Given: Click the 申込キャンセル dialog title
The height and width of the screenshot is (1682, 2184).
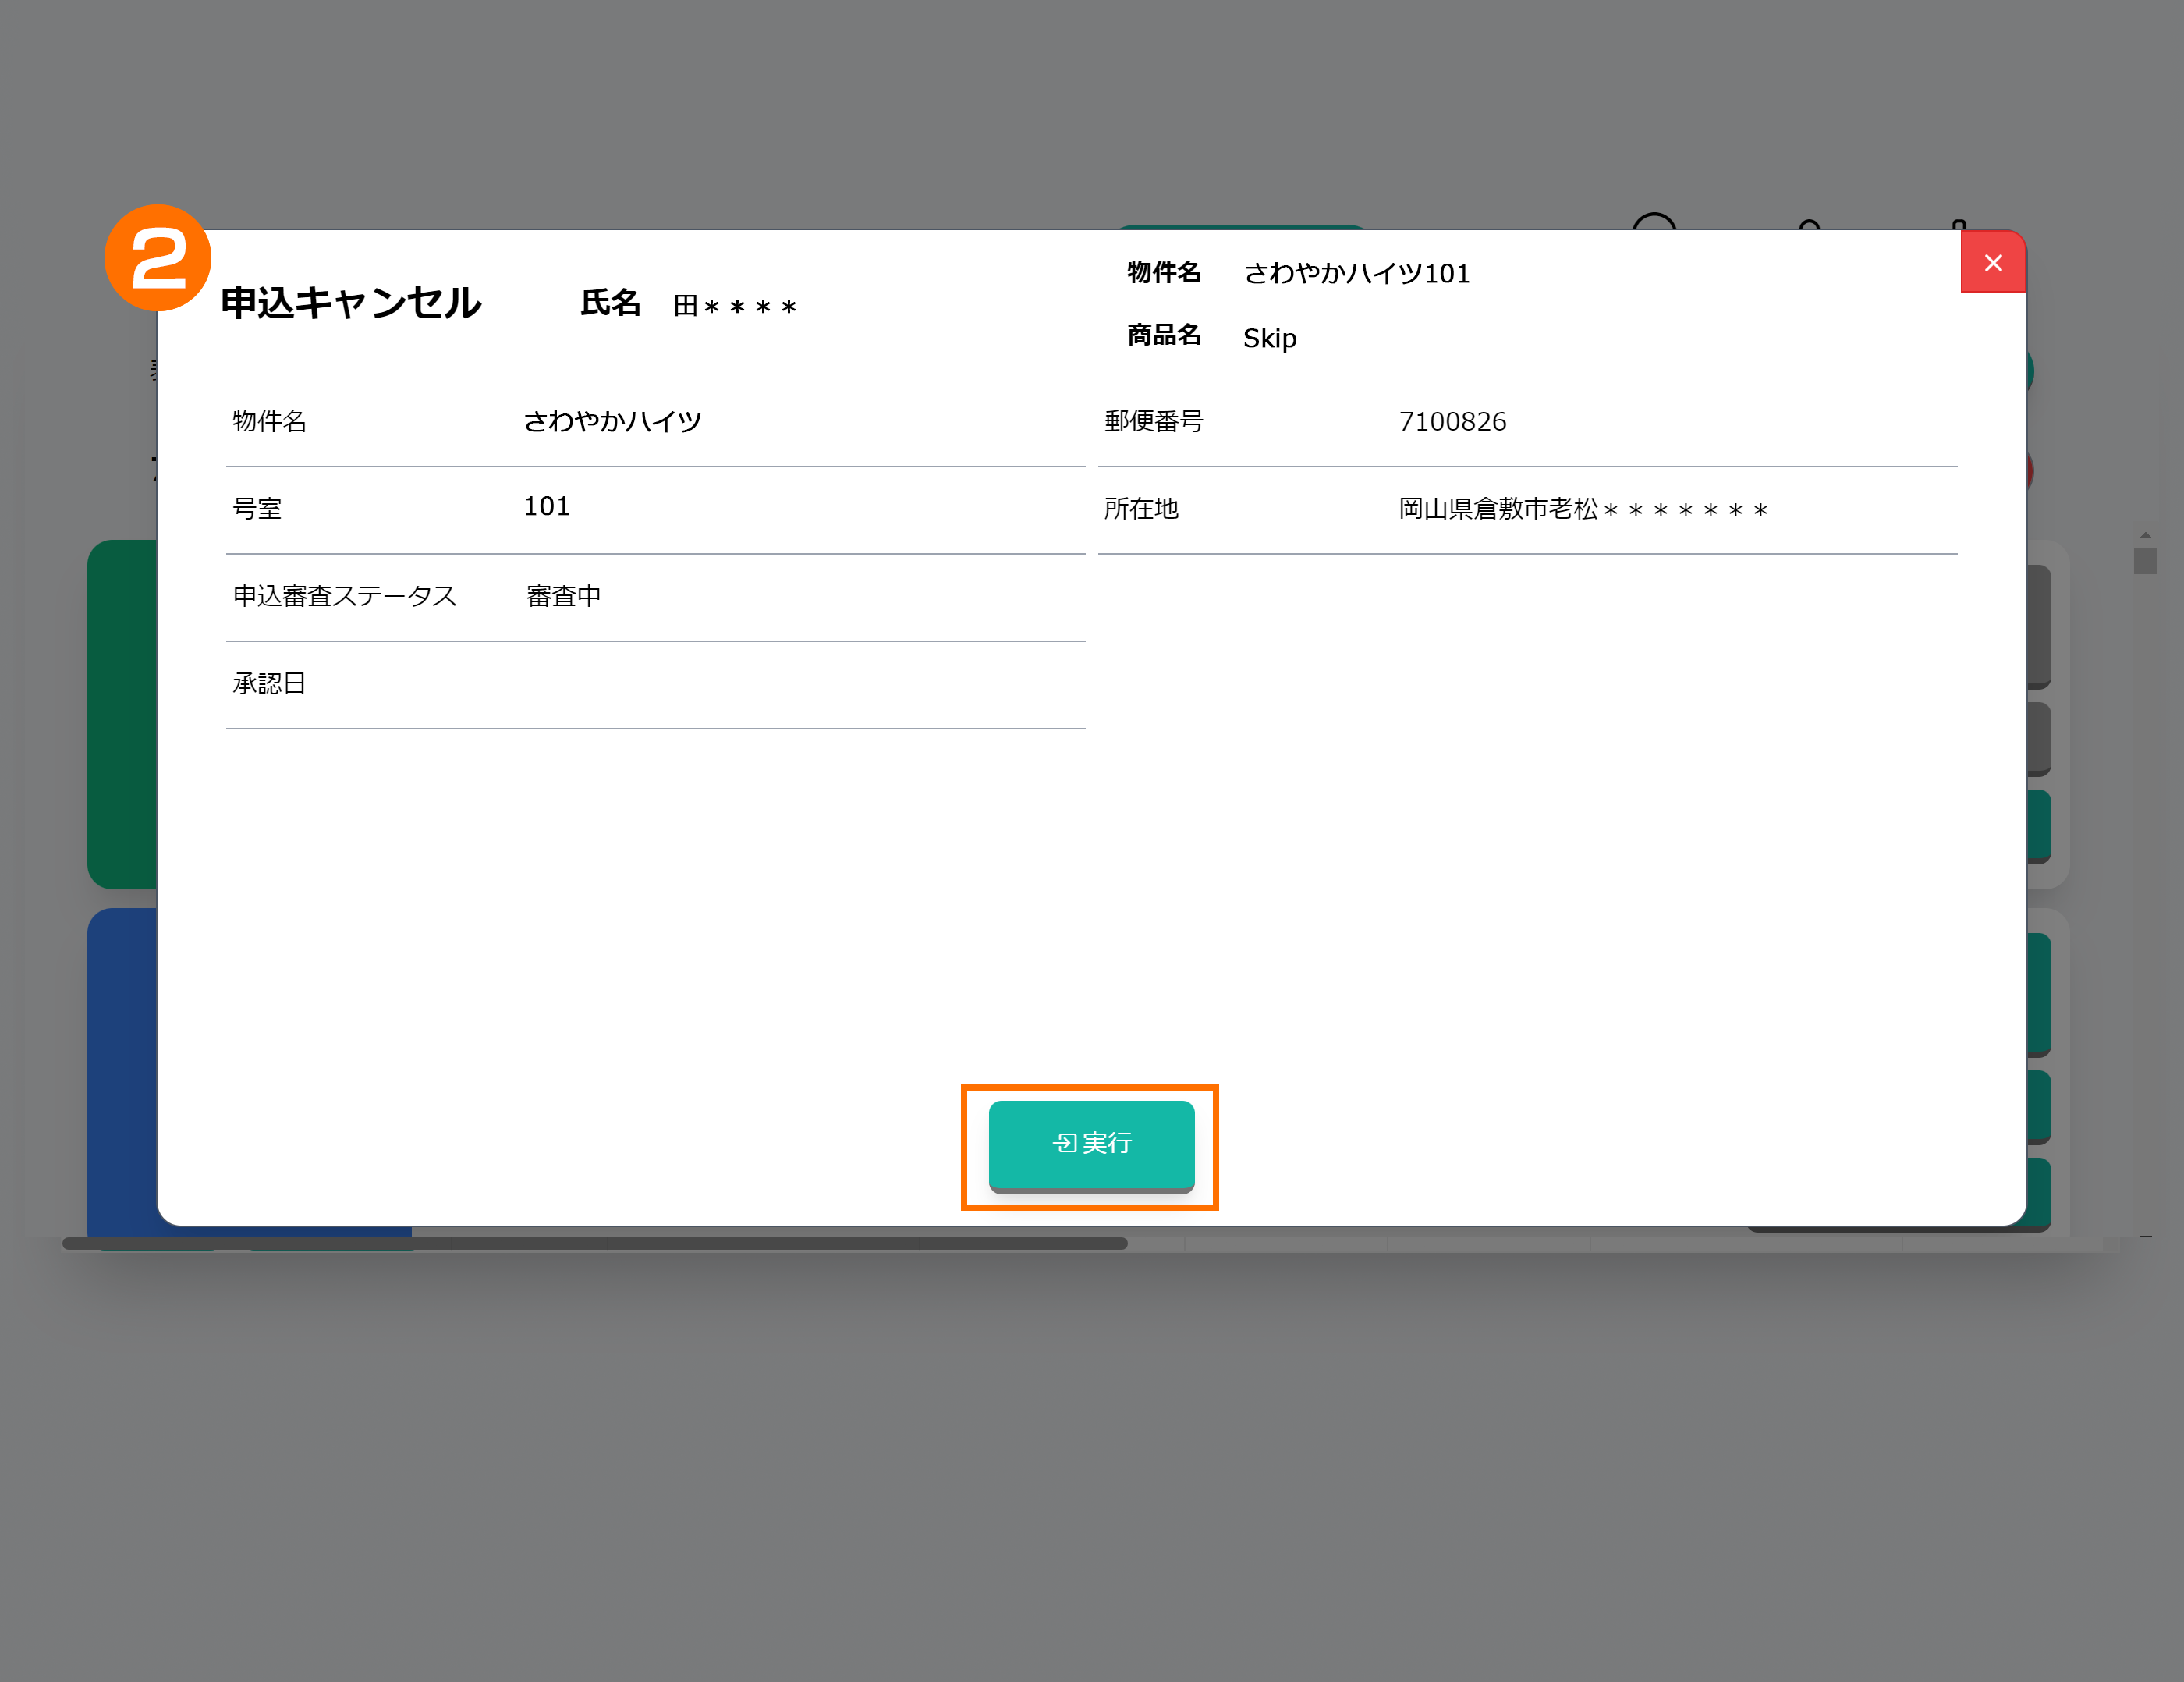Looking at the screenshot, I should [350, 303].
